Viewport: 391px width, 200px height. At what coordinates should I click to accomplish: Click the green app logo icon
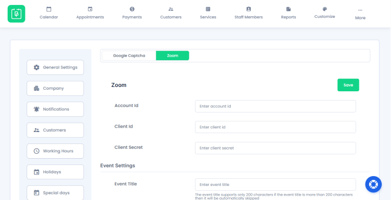click(x=16, y=14)
